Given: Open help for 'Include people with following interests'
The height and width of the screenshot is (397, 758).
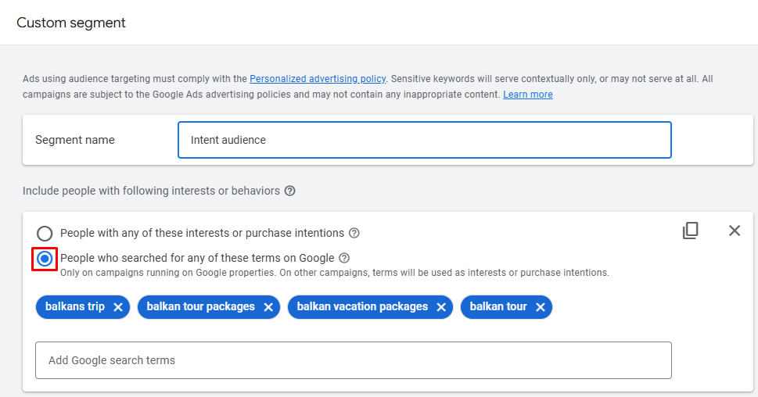Looking at the screenshot, I should (289, 191).
